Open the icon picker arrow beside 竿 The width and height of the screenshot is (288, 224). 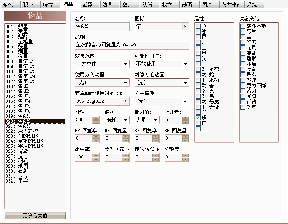click(x=185, y=27)
